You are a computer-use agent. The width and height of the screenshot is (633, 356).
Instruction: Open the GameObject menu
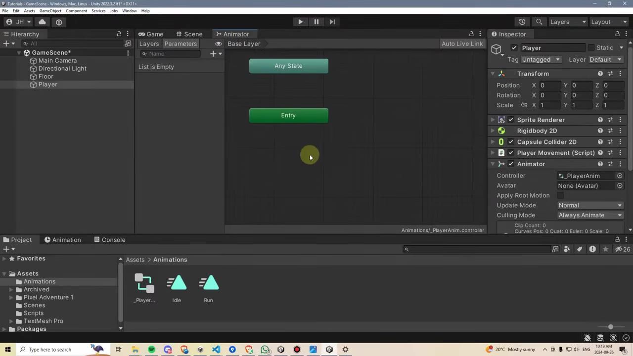tap(50, 11)
